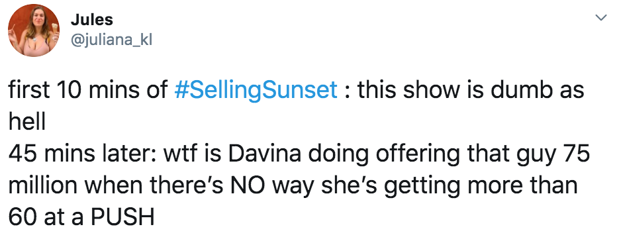The height and width of the screenshot is (245, 621).
Task: Click the phrase "this show is dumb as"
Action: 471,90
